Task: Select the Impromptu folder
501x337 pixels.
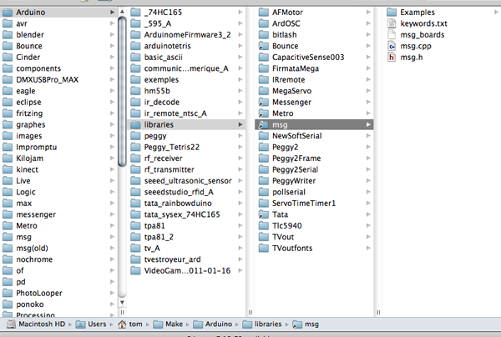Action: pyautogui.click(x=58, y=147)
